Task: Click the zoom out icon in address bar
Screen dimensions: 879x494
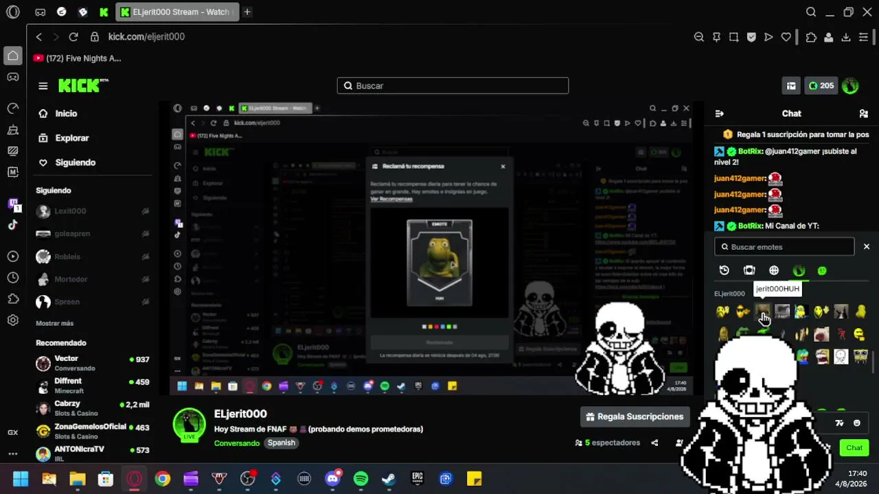Action: (699, 37)
